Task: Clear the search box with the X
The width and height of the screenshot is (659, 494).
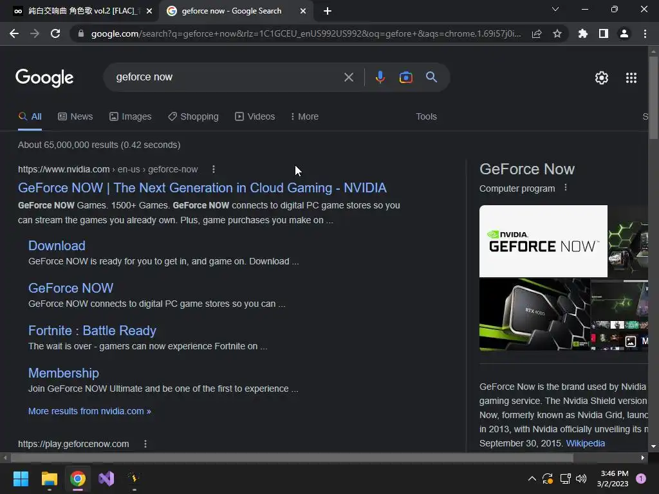Action: [348, 77]
